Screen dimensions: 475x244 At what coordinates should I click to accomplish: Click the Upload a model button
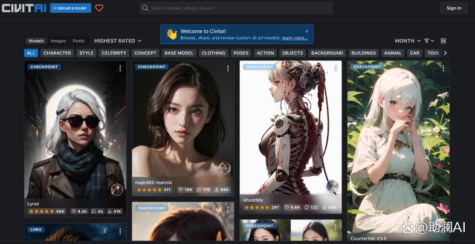[x=71, y=8]
